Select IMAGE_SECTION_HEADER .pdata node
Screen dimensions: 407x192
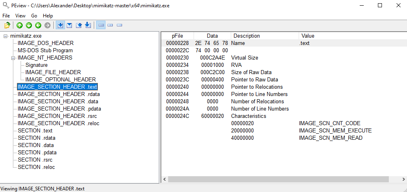[x=59, y=109]
